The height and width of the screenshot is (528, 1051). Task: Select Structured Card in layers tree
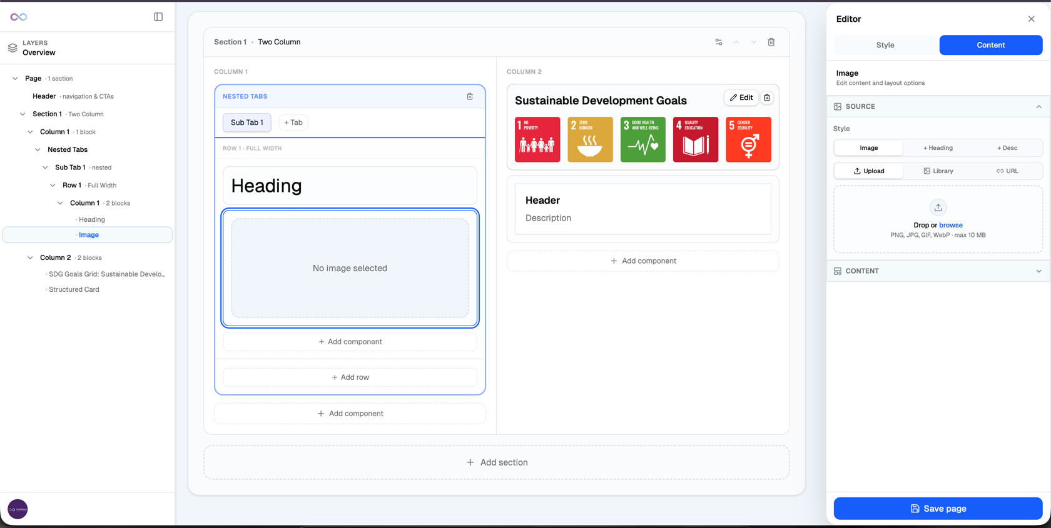point(74,289)
